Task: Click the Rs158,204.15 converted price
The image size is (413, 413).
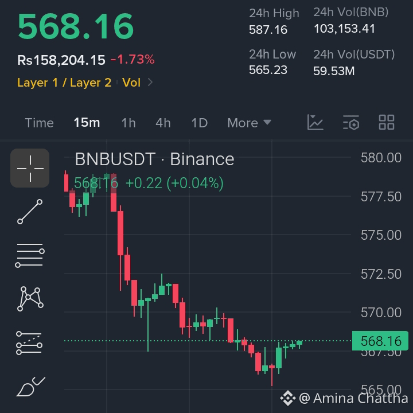Action: [x=61, y=60]
